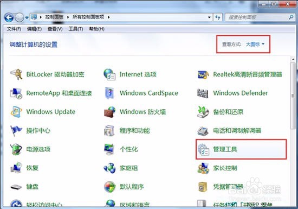
Task: Click the 个性化 monitor icon
Action: 109,149
